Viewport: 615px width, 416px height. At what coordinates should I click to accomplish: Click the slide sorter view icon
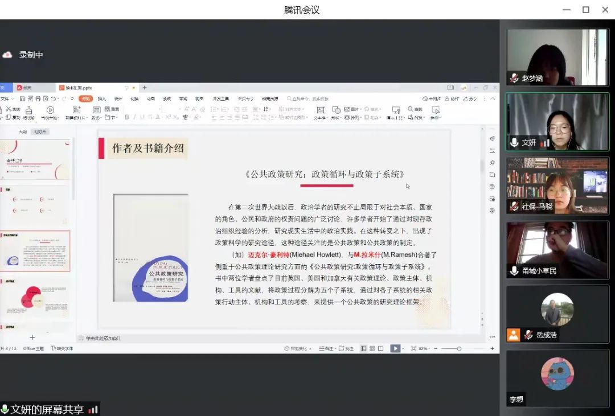[372, 348]
